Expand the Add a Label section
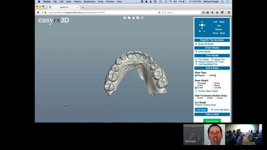 coord(212,114)
